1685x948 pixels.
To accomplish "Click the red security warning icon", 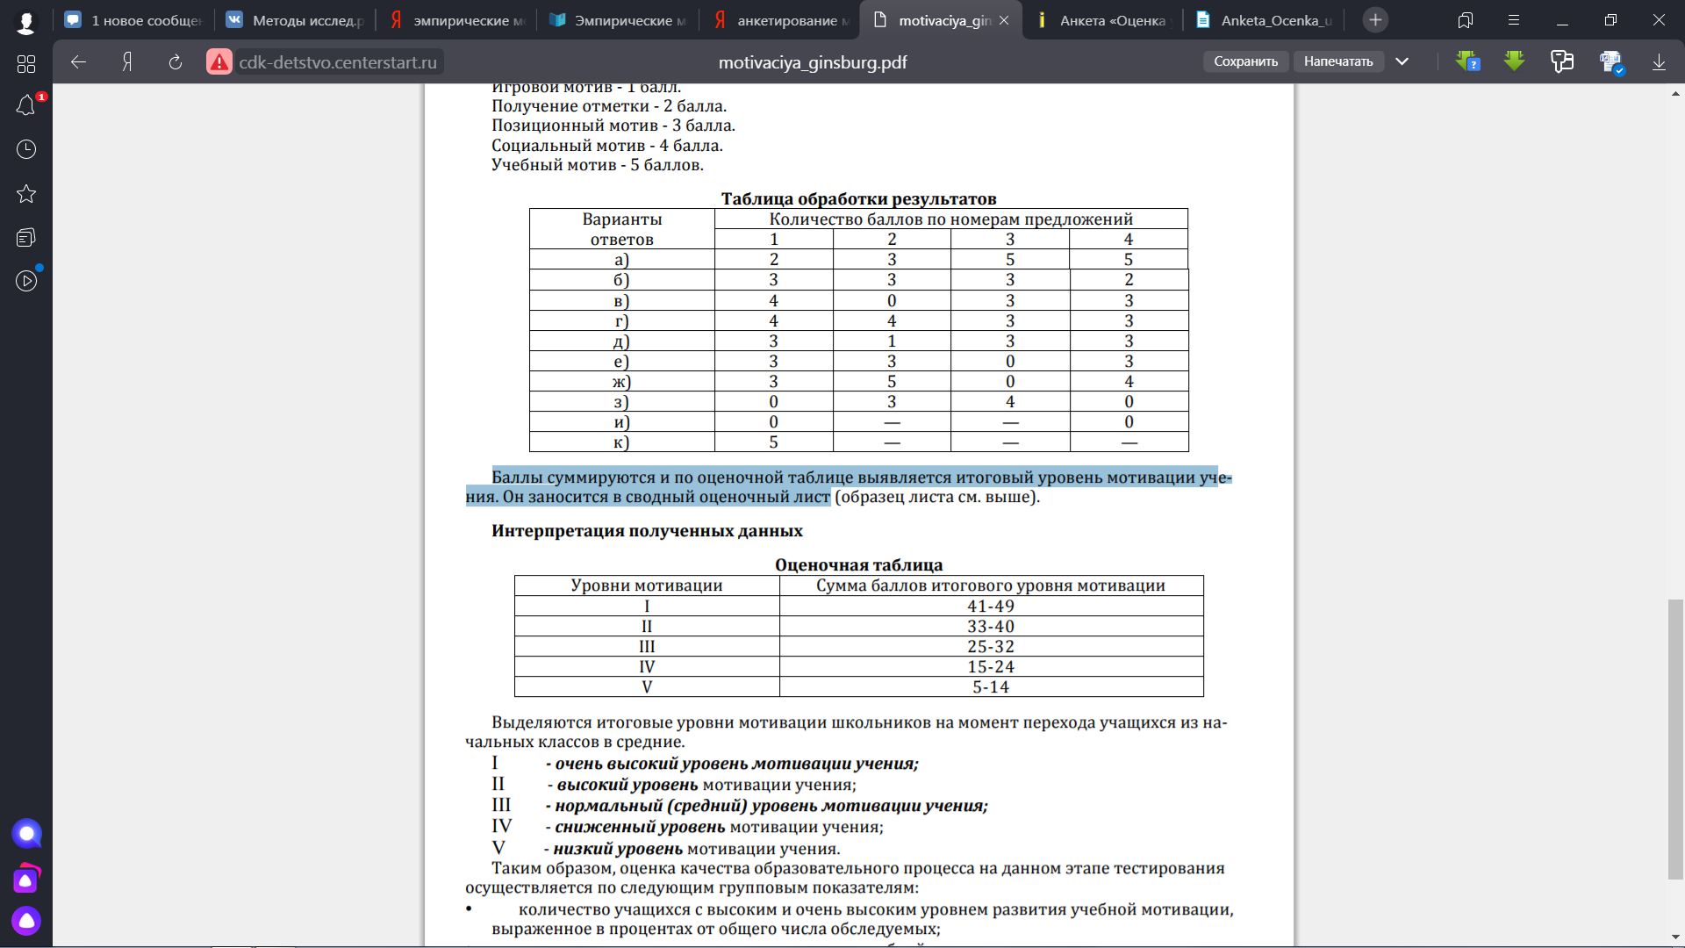I will click(x=219, y=61).
